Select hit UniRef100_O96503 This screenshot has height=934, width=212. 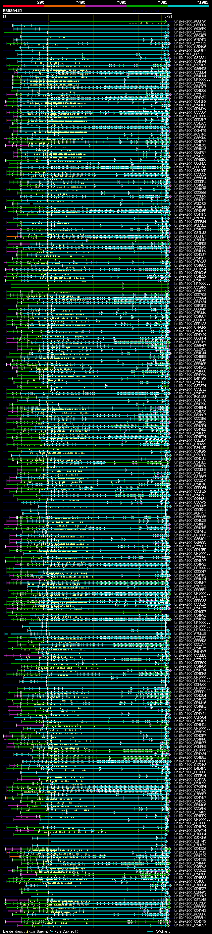coord(190,866)
